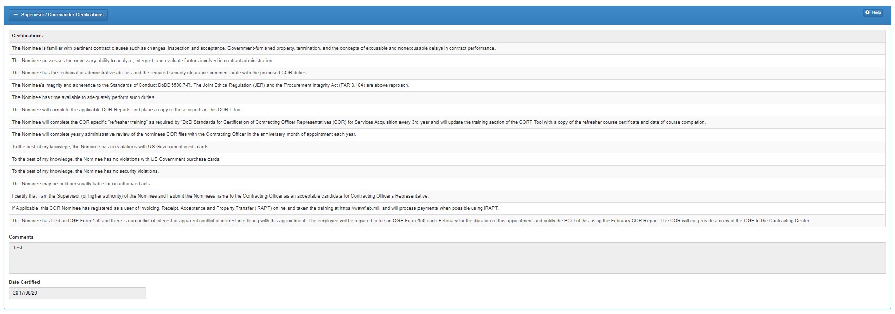The width and height of the screenshot is (895, 314).
Task: Select the row about ability to analyze, interpret, evaluate
Action: [143, 61]
